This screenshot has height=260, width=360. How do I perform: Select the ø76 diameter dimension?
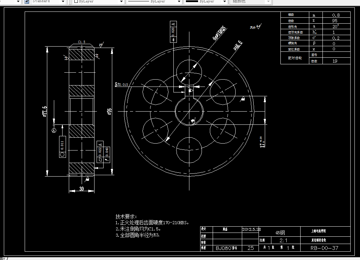pyautogui.click(x=110, y=111)
